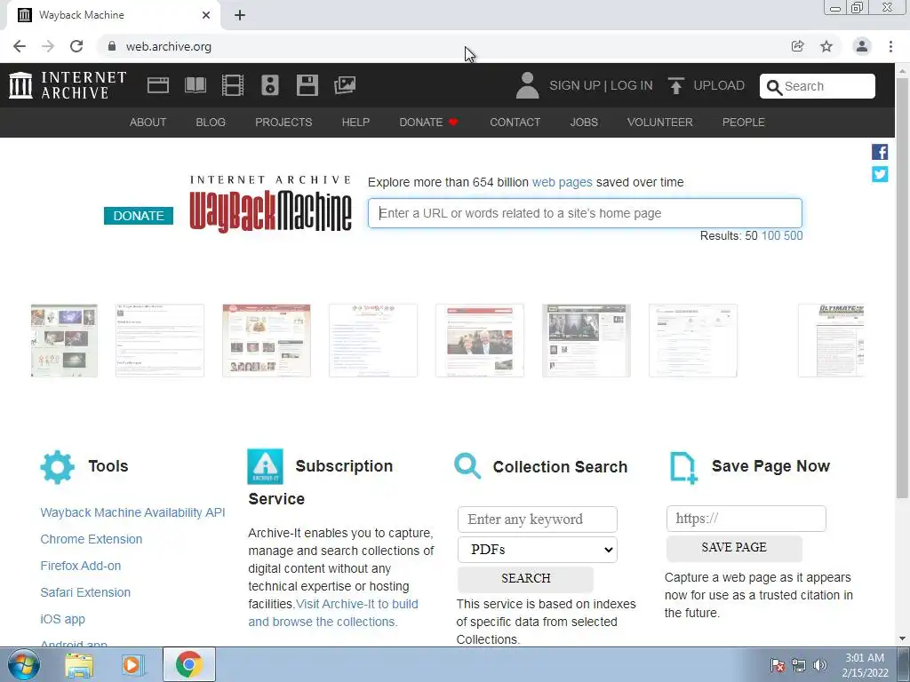Open the VOLUNTEER menu item

click(660, 123)
